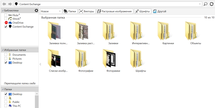
Task: Click the search magnifier icon
Action: 206,4
